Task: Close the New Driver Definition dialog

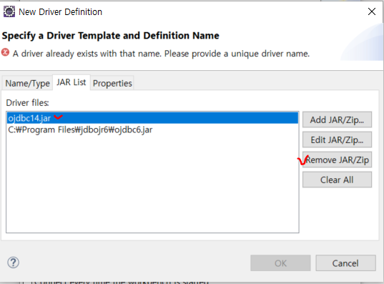Action: click(372, 11)
